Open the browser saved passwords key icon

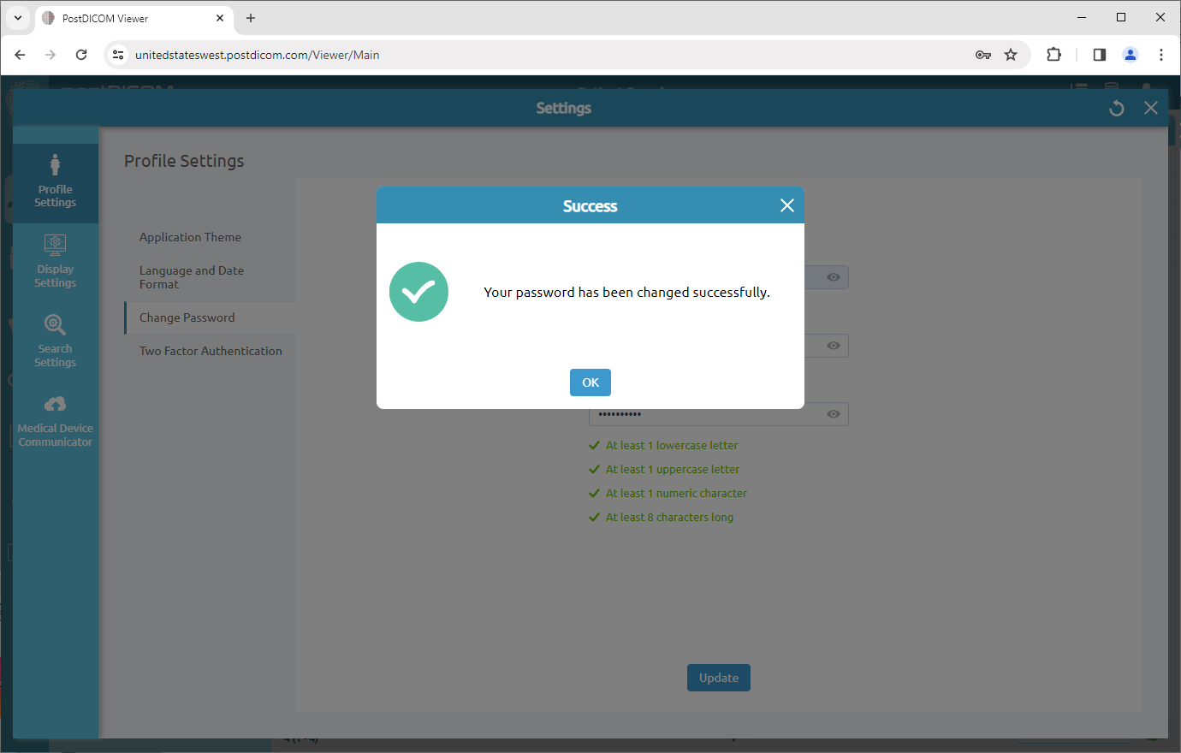tap(983, 54)
